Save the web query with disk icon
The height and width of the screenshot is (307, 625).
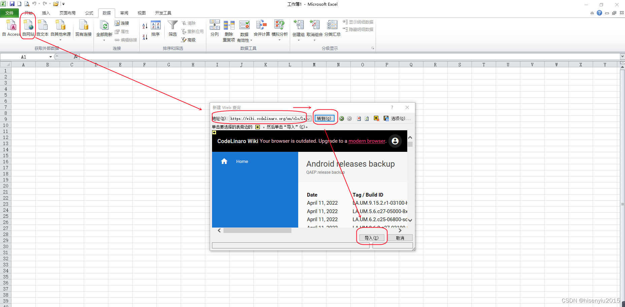coord(386,118)
